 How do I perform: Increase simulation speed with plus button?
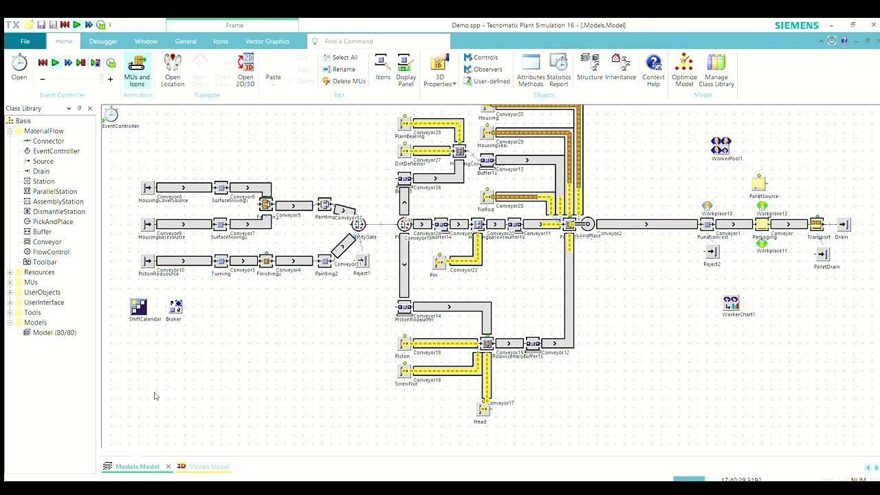tap(110, 80)
